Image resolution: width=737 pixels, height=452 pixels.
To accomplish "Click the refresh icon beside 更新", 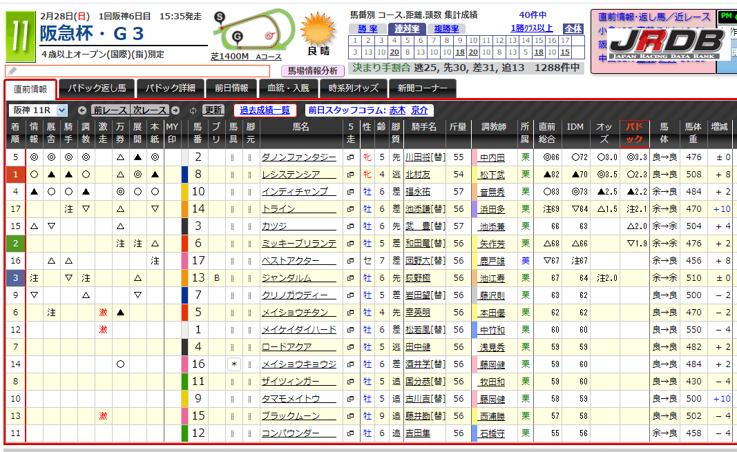I will tap(193, 110).
